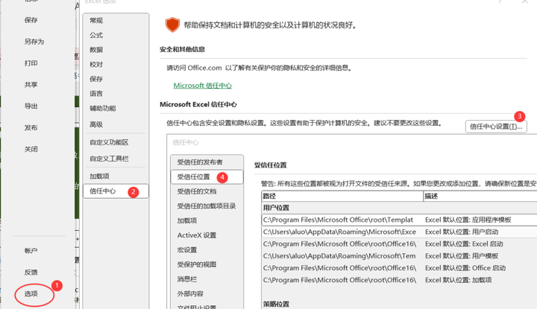Open 消息栏 in Trust Center
The height and width of the screenshot is (309, 537).
(x=207, y=279)
